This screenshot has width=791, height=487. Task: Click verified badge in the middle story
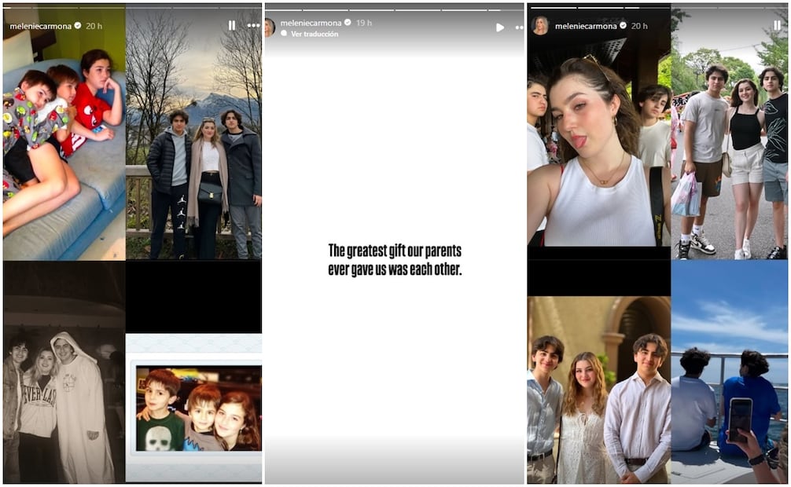click(348, 23)
